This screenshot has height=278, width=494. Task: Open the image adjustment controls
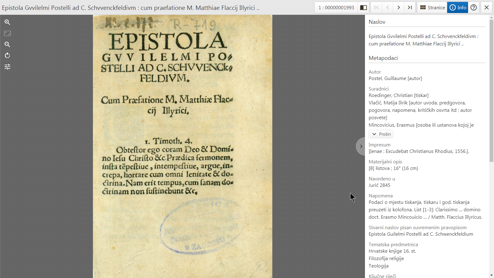(x=7, y=67)
